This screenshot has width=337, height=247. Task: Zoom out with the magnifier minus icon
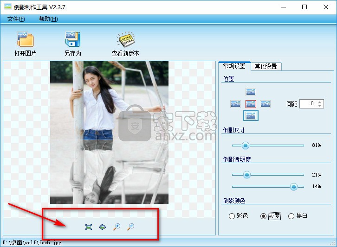pyautogui.click(x=131, y=227)
